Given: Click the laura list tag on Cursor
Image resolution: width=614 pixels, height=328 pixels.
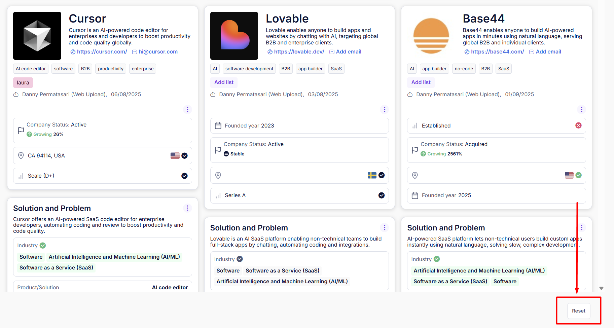Looking at the screenshot, I should click(23, 82).
